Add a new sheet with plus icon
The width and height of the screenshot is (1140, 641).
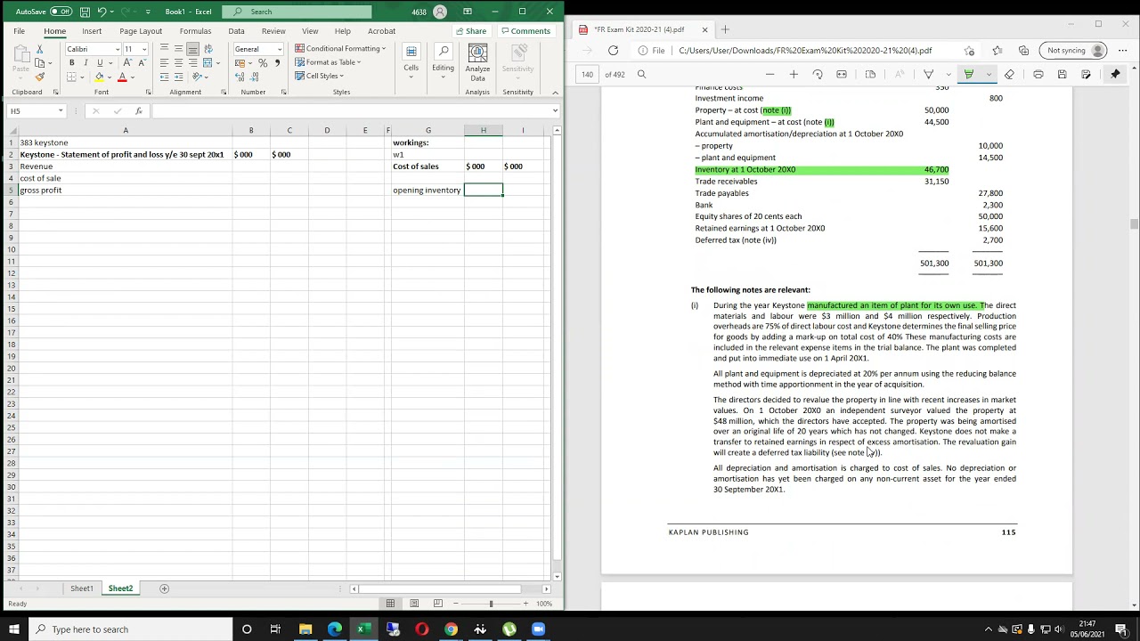[x=164, y=588]
